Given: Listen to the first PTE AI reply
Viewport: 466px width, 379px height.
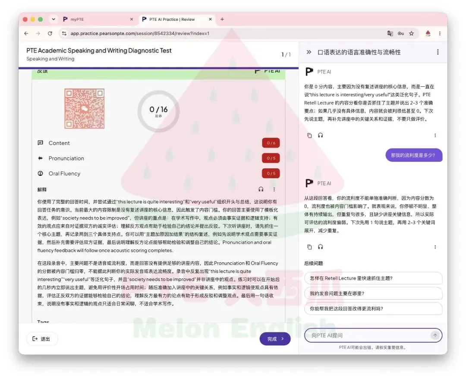Looking at the screenshot, I should coord(320,135).
